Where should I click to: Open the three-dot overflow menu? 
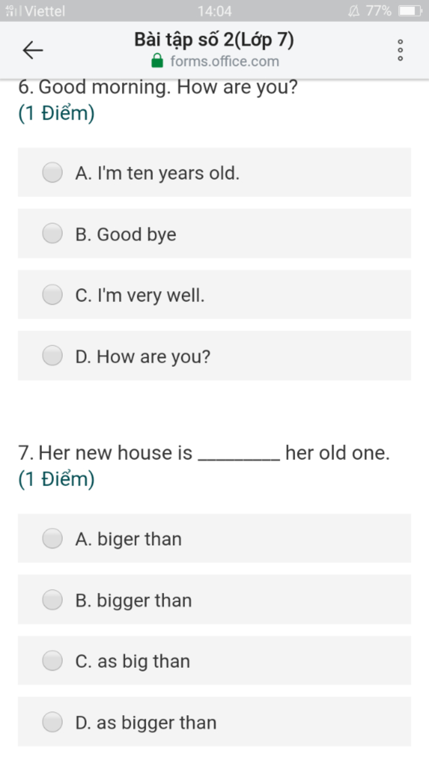pos(400,50)
